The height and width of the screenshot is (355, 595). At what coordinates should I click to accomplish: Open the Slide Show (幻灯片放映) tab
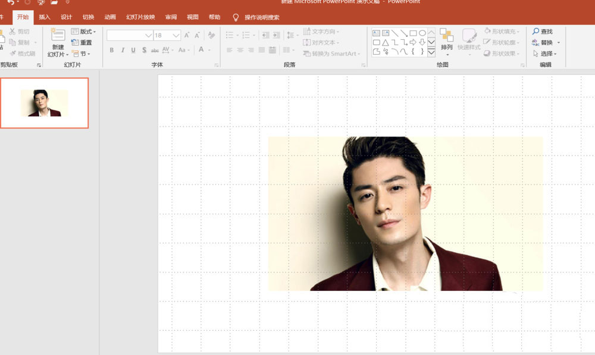[140, 17]
